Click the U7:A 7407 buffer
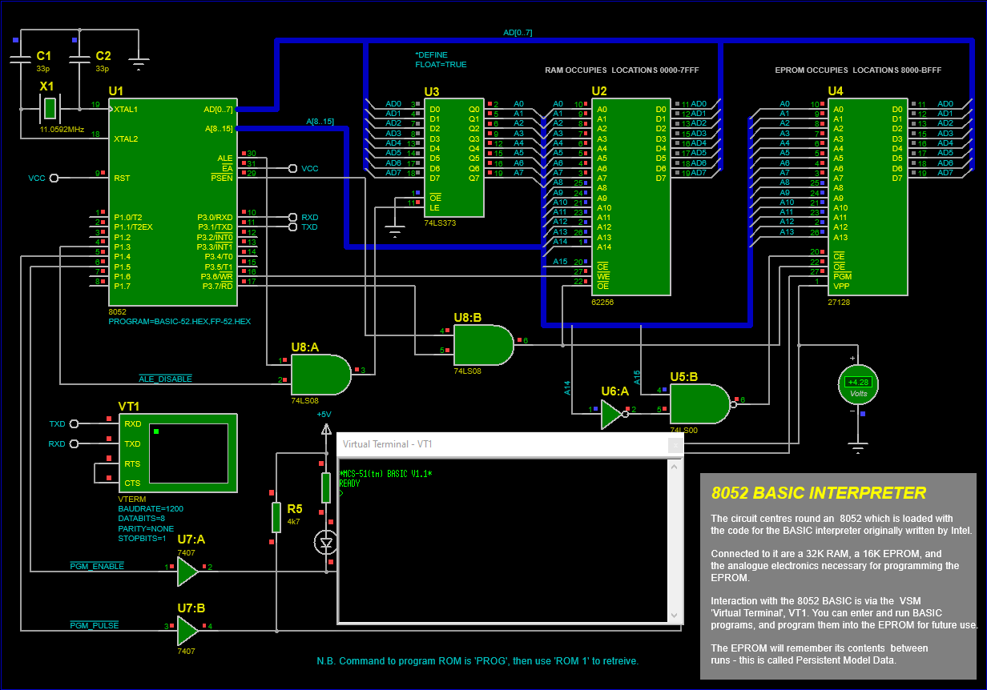Viewport: 987px width, 690px height. pos(187,571)
